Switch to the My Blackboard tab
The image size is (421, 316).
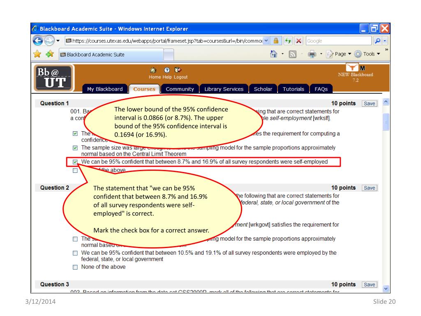coord(105,89)
